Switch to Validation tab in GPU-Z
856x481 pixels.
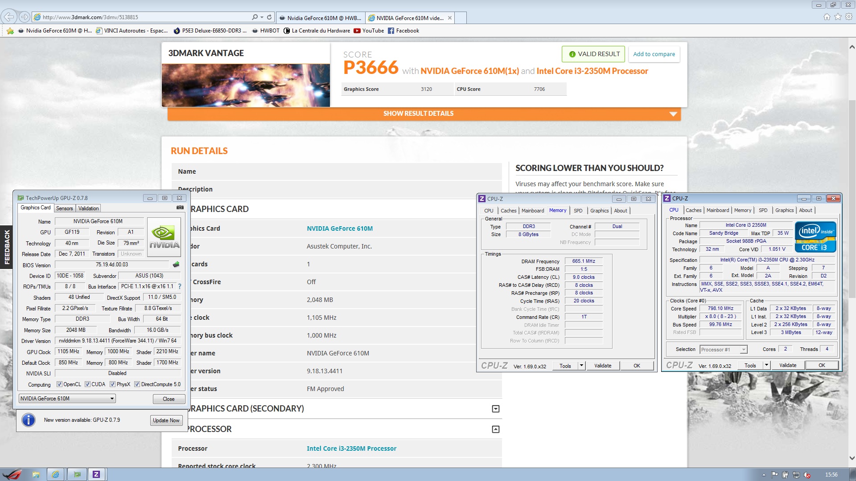[x=88, y=208]
